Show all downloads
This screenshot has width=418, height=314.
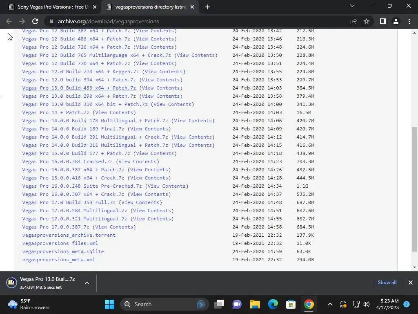tap(387, 283)
